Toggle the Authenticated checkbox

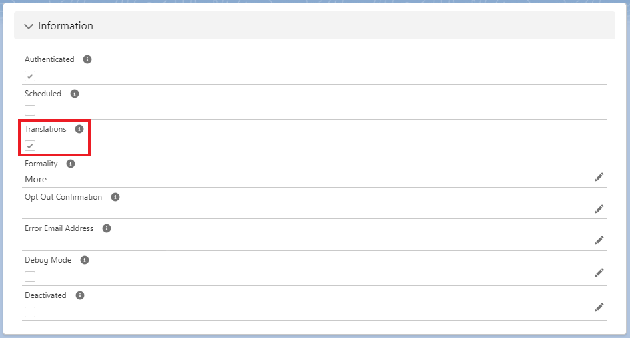tap(30, 76)
